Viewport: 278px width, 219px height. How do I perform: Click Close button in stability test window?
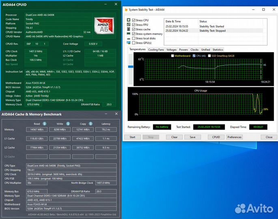coord(269,137)
